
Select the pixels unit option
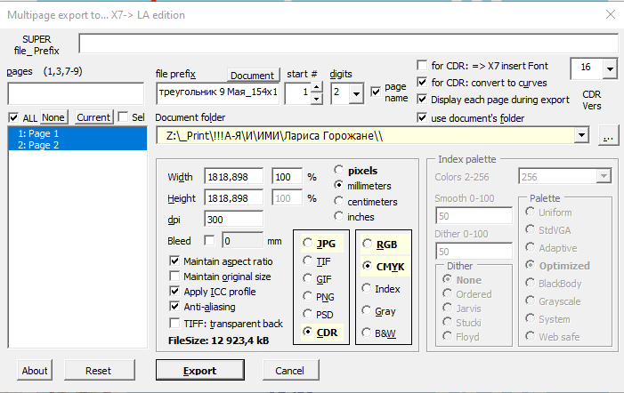point(338,170)
